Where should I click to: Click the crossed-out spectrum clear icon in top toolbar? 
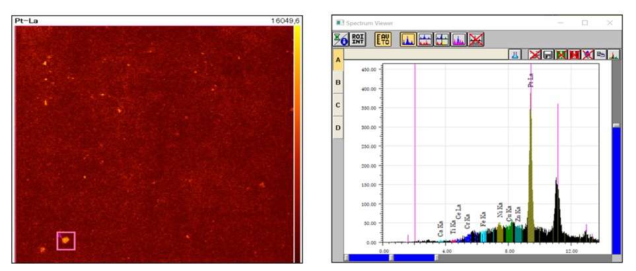[x=476, y=40]
